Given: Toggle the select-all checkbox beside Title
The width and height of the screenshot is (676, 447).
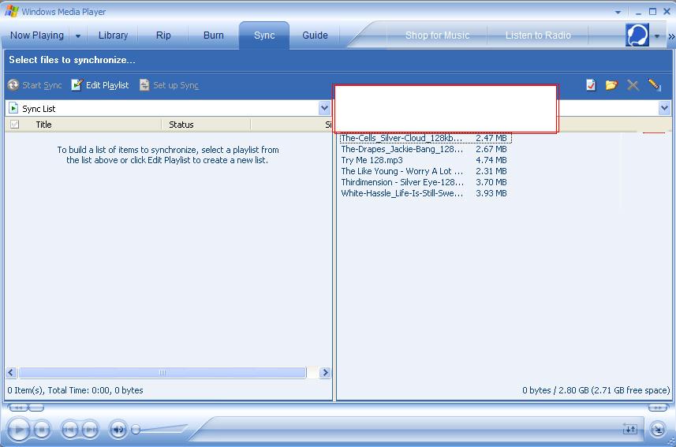Looking at the screenshot, I should [15, 125].
